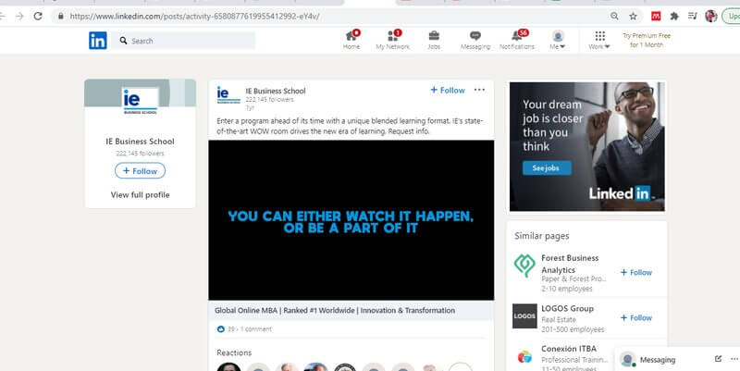740x371 pixels.
Task: Follow Forest Business Analytics page
Action: coord(636,272)
